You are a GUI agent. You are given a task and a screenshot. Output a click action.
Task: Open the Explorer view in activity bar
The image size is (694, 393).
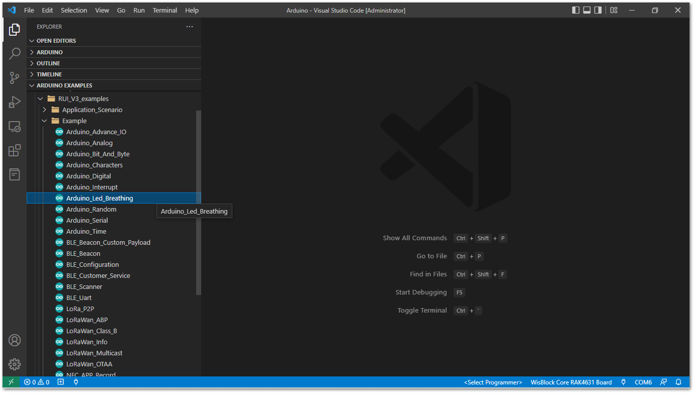click(15, 30)
